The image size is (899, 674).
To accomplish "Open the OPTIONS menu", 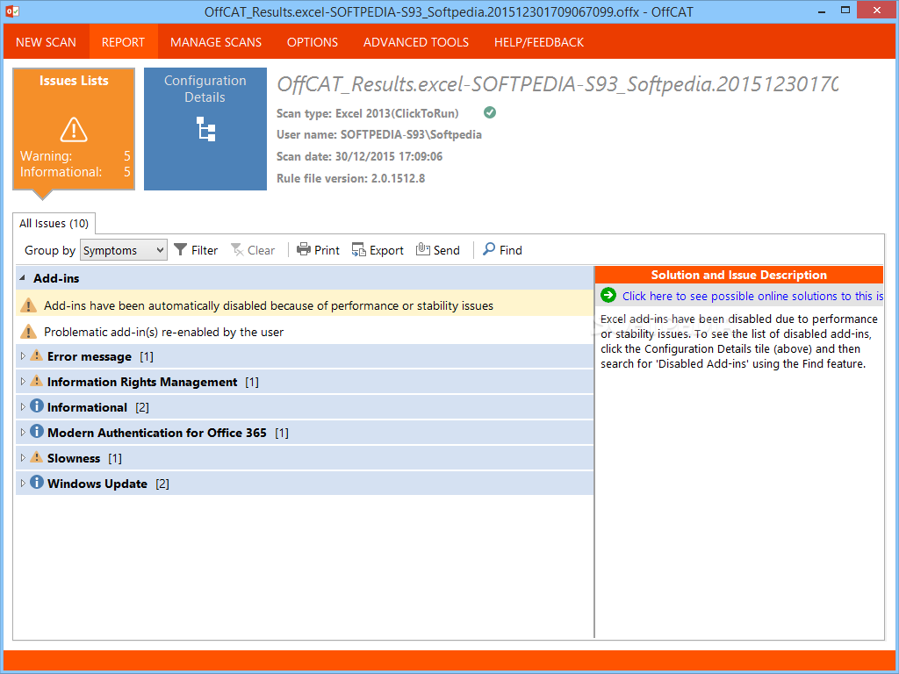I will pyautogui.click(x=313, y=42).
